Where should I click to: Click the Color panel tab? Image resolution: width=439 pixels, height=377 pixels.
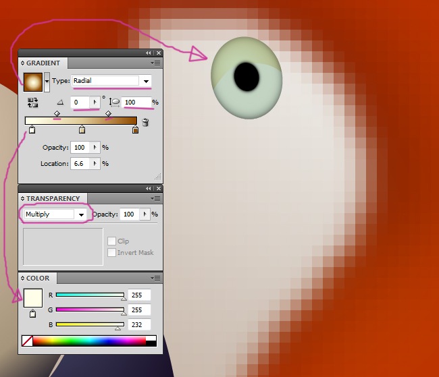(x=37, y=278)
